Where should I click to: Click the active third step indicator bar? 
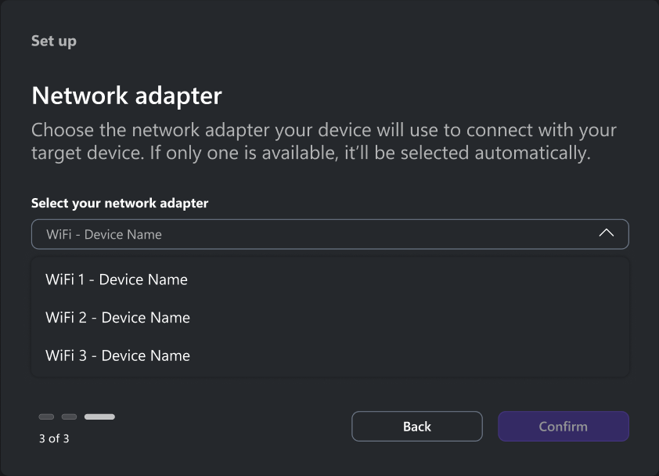(99, 416)
